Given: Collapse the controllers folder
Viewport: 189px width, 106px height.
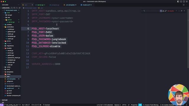Looking at the screenshot, I should coord(11,27).
